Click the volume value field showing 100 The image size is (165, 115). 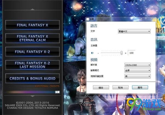pyautogui.click(x=131, y=53)
